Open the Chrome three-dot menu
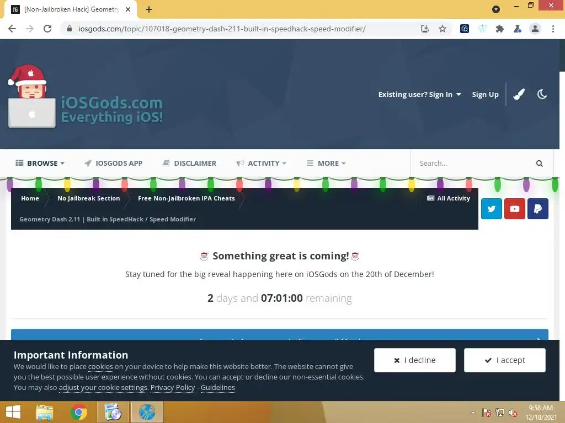565x423 pixels. coord(553,29)
